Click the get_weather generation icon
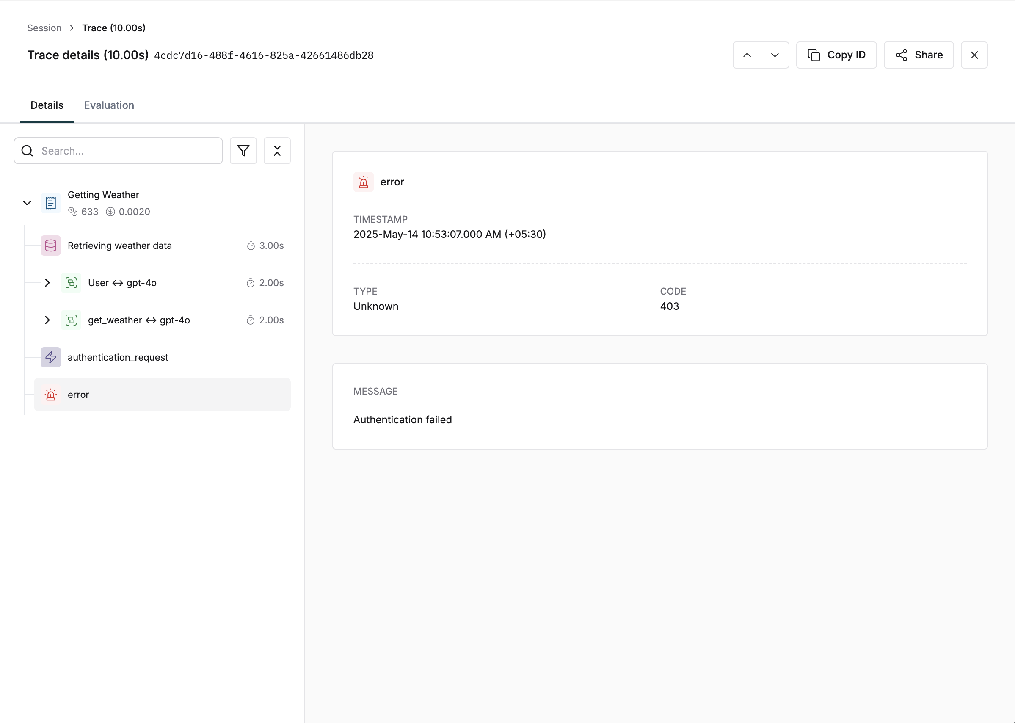Image resolution: width=1015 pixels, height=723 pixels. 71,320
